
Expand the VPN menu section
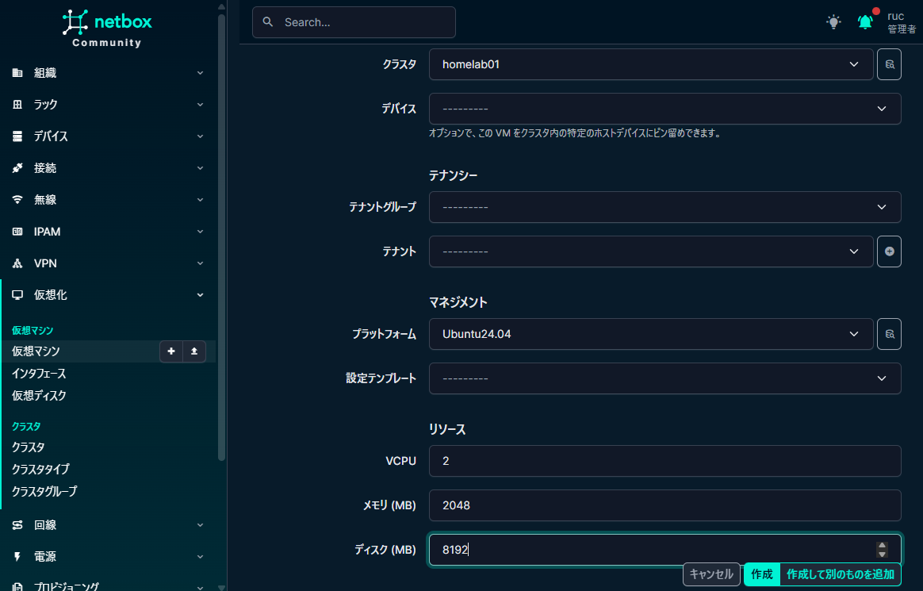(x=200, y=263)
